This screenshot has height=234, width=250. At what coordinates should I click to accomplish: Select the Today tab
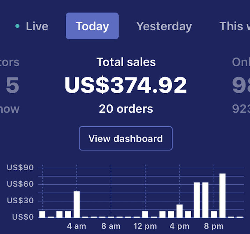click(92, 26)
